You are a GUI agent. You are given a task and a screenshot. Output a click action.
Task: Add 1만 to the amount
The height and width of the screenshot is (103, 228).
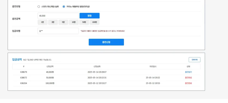point(42,22)
